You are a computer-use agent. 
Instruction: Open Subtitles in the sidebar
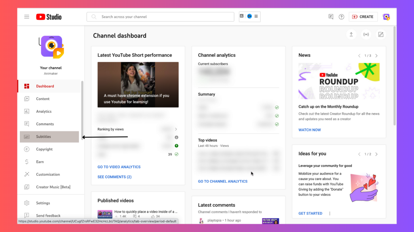click(43, 137)
